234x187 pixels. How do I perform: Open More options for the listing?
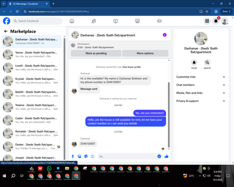click(145, 53)
